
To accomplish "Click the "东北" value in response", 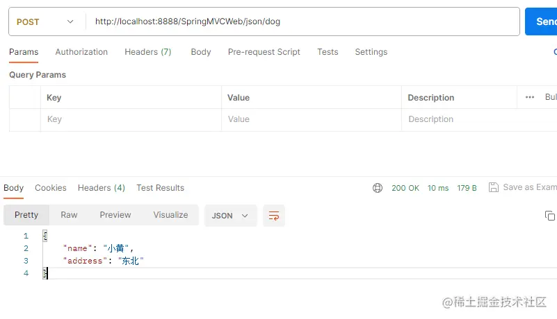I will [x=131, y=261].
